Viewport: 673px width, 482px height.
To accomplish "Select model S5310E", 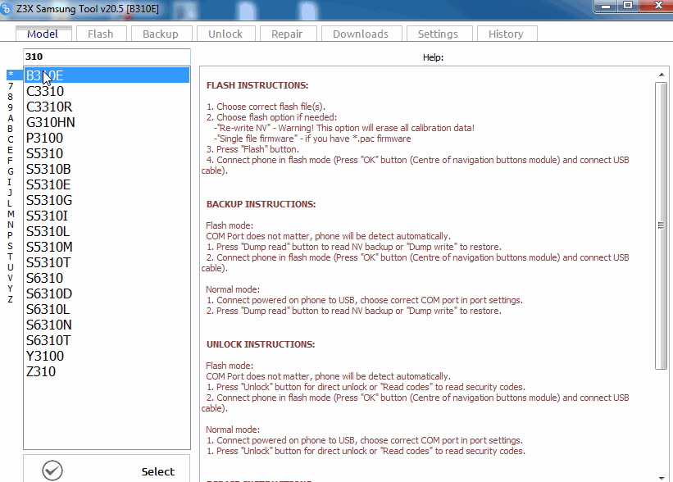I will tap(107, 184).
